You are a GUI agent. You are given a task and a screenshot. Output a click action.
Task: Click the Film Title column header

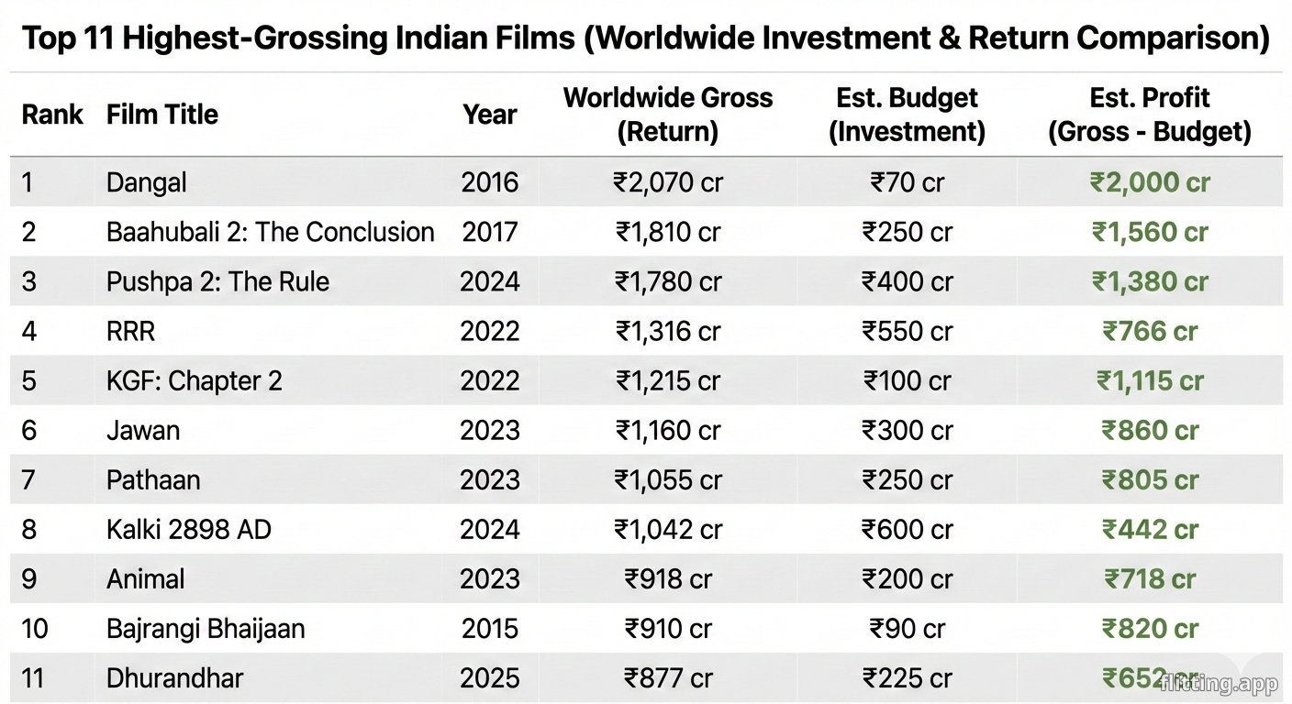point(162,115)
